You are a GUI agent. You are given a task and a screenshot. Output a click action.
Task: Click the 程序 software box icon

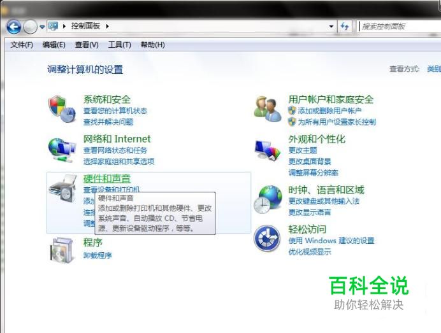pyautogui.click(x=62, y=250)
